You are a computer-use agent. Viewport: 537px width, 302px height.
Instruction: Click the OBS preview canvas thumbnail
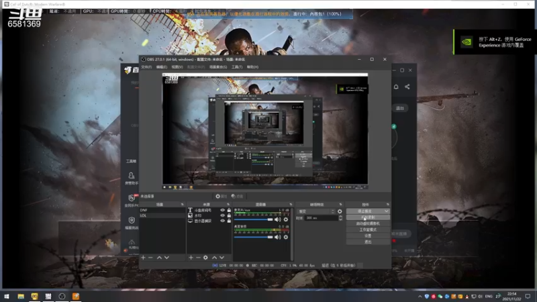click(265, 131)
